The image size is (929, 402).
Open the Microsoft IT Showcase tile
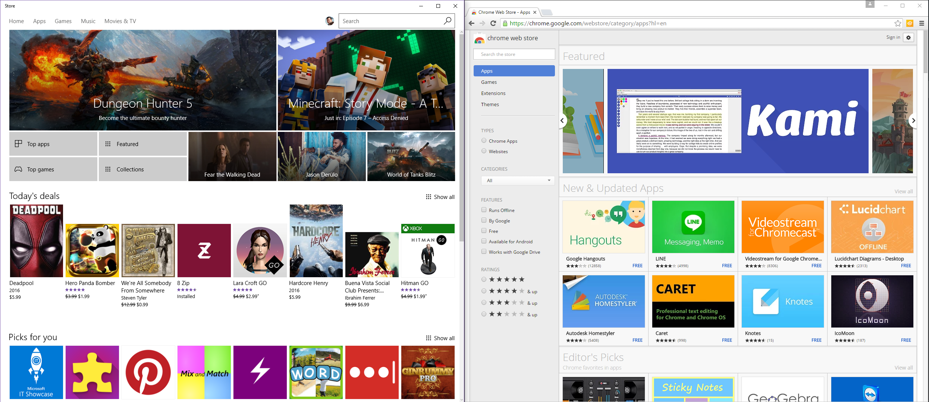tap(36, 372)
